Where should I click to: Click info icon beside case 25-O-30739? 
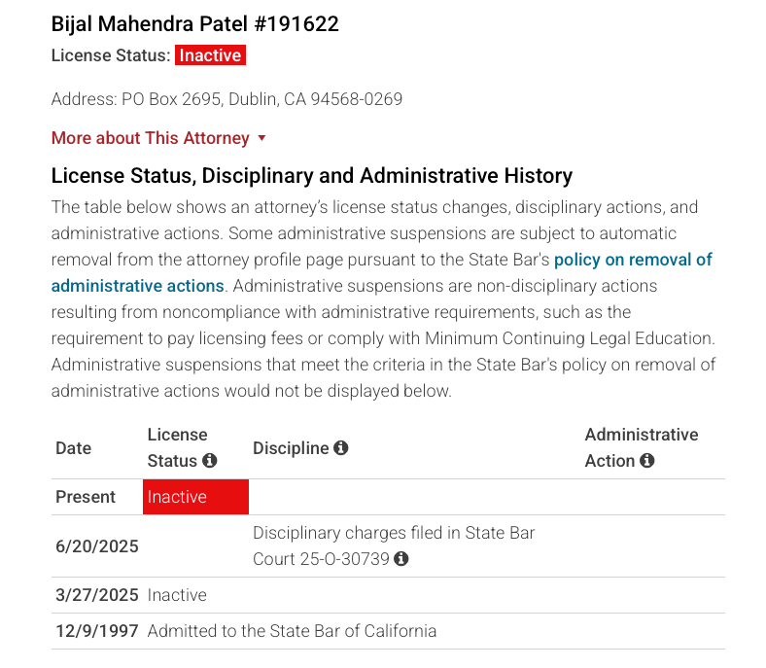[x=401, y=559]
